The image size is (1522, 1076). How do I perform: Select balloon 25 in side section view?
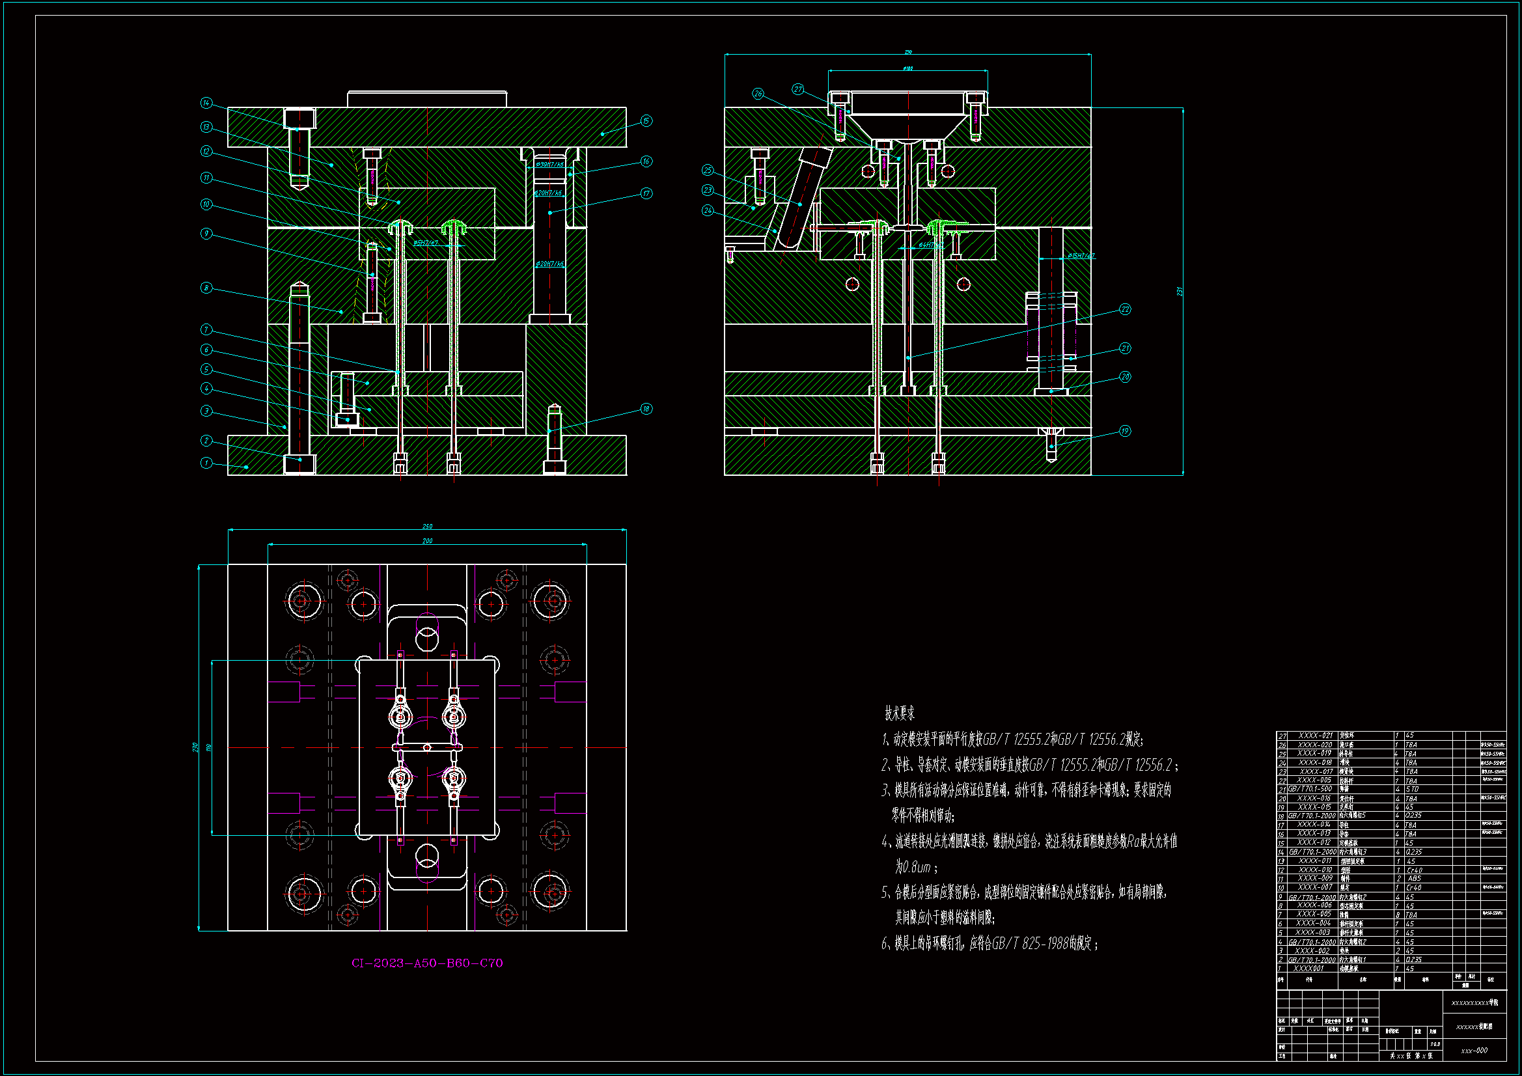pos(708,171)
